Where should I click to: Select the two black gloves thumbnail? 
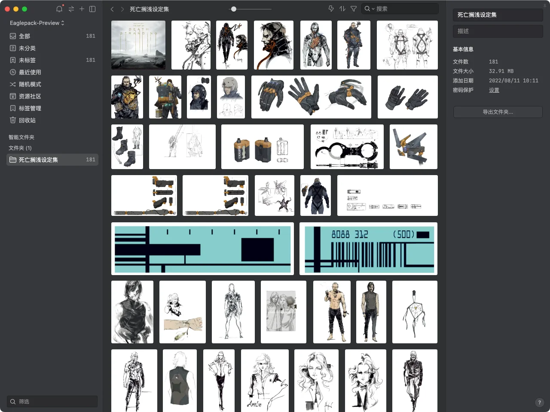pyautogui.click(x=408, y=97)
